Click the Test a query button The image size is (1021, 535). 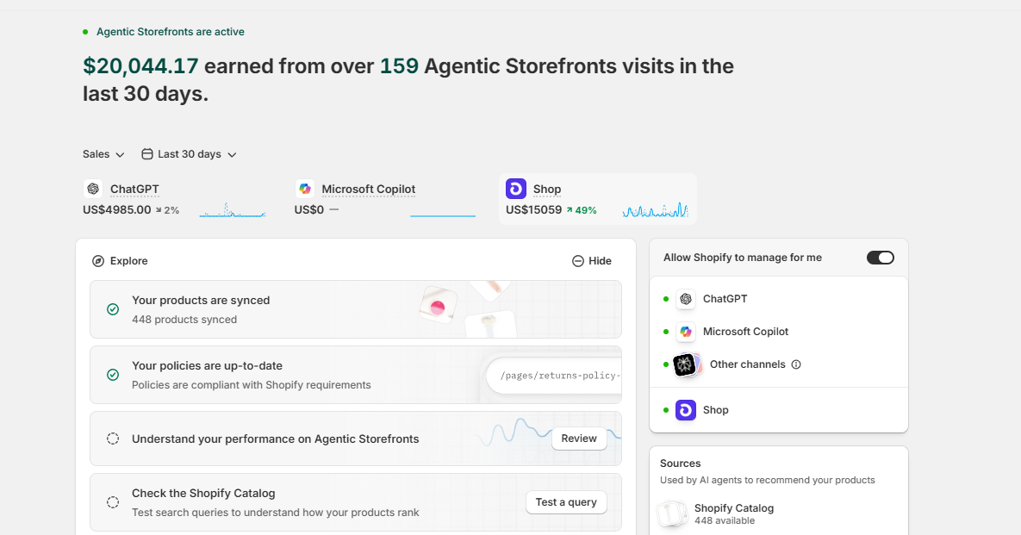[566, 502]
